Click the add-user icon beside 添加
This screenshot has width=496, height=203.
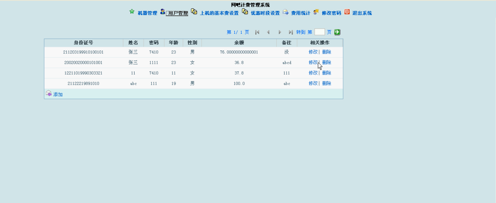(x=49, y=93)
